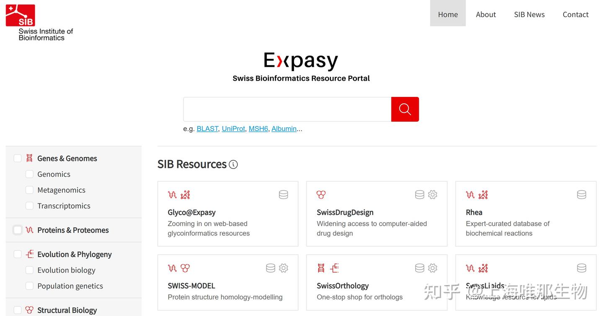Check the Genes & Genomes checkbox
The width and height of the screenshot is (603, 316).
(x=18, y=158)
